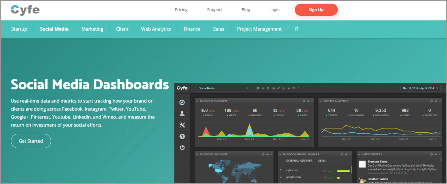The image size is (447, 184).
Task: Click the LISTED legend in Twitter Analytics
Action: click(405, 115)
